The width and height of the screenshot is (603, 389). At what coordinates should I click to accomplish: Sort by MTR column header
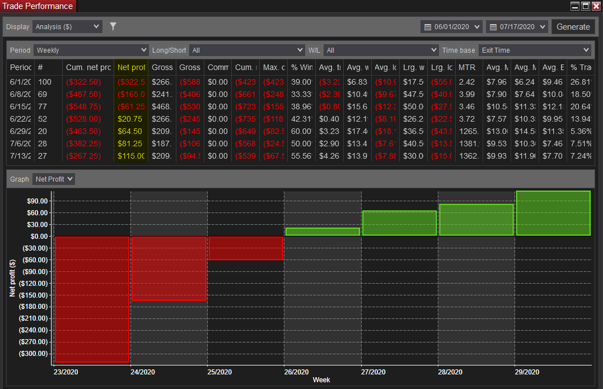(x=469, y=67)
